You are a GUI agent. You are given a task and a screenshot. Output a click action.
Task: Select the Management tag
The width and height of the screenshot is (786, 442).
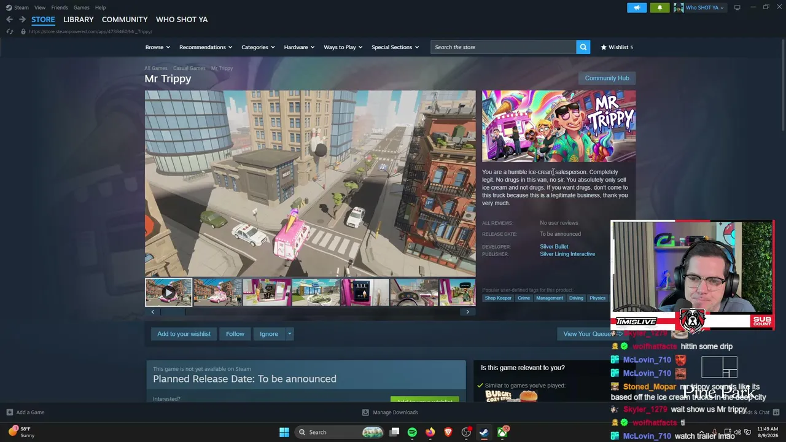click(549, 298)
